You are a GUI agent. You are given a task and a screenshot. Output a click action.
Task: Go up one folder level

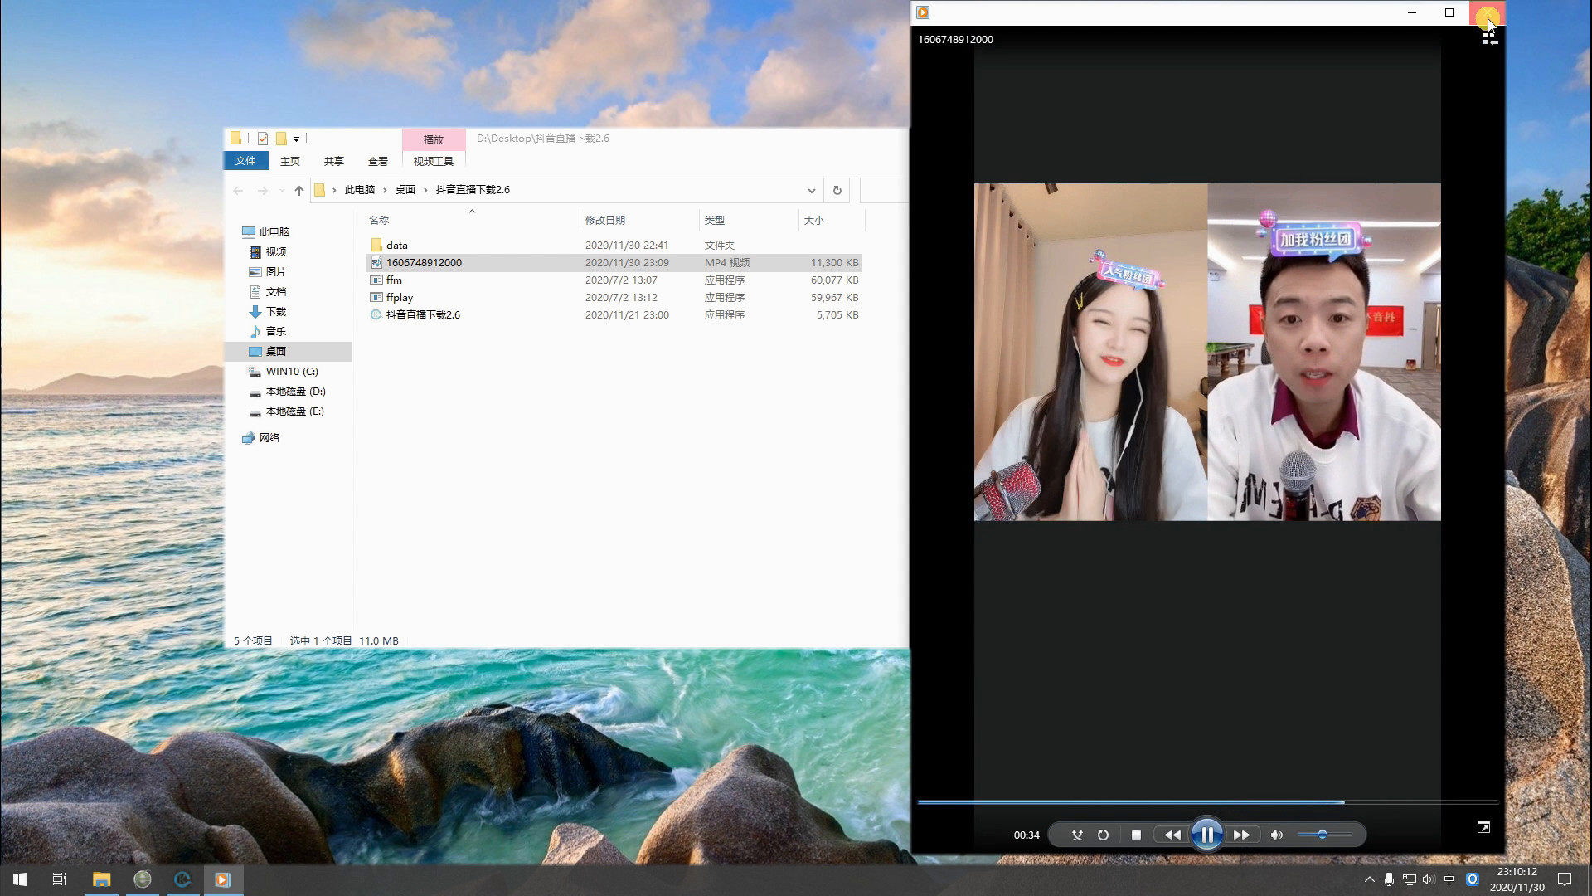pyautogui.click(x=298, y=190)
